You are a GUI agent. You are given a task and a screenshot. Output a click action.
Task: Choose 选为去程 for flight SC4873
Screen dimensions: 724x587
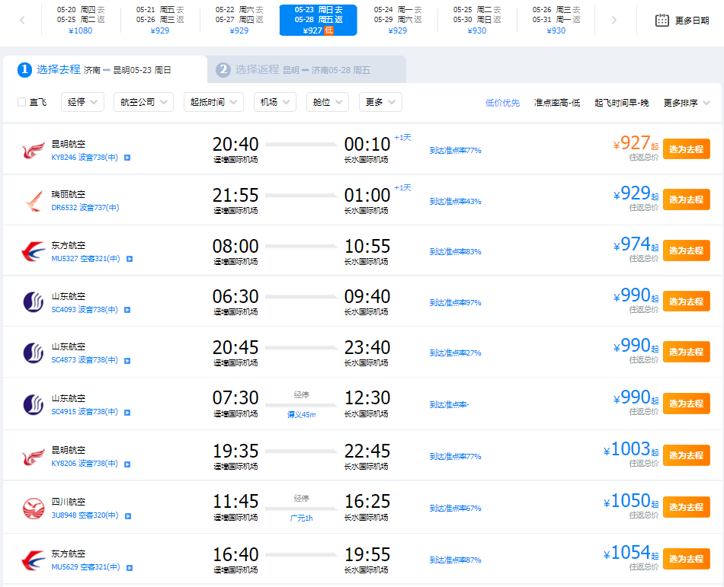click(686, 352)
